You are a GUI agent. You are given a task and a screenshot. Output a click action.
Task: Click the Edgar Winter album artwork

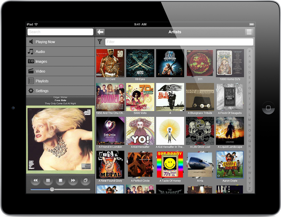point(60,140)
